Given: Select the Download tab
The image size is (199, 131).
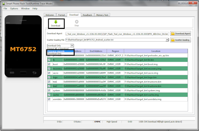Looking at the screenshot, I should 74,15.
